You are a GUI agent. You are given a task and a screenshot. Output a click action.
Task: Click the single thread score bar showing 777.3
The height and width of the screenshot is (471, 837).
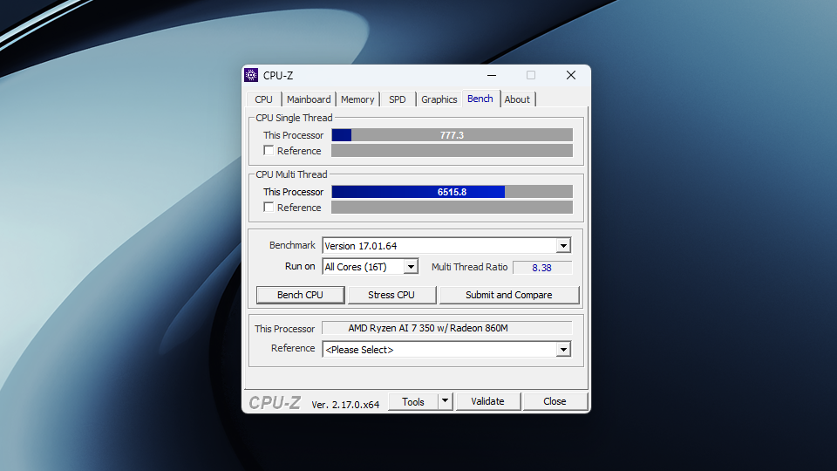point(452,135)
